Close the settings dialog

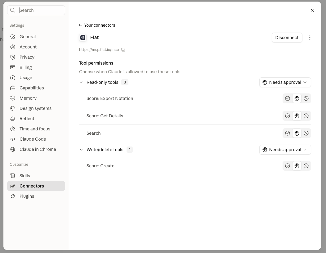click(312, 10)
